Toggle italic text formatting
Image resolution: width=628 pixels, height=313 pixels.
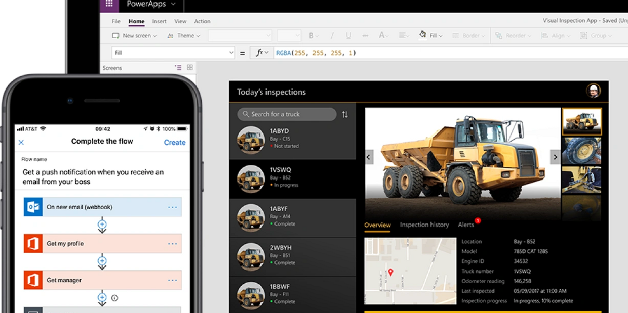(332, 36)
